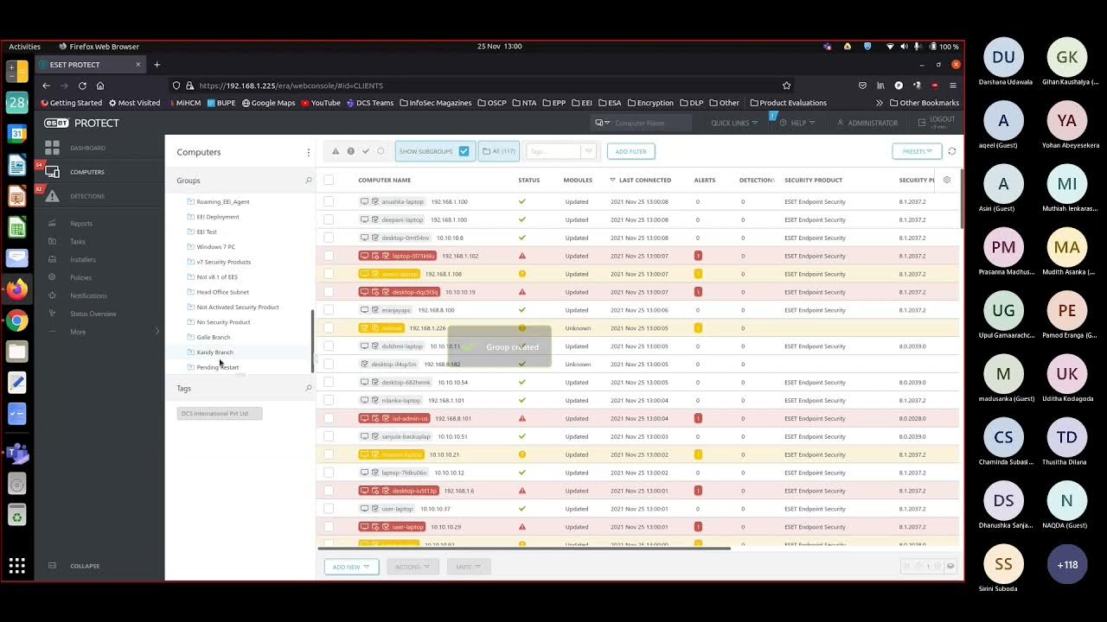Open the Computers panel three-dot menu
The width and height of the screenshot is (1107, 622).
(x=308, y=152)
